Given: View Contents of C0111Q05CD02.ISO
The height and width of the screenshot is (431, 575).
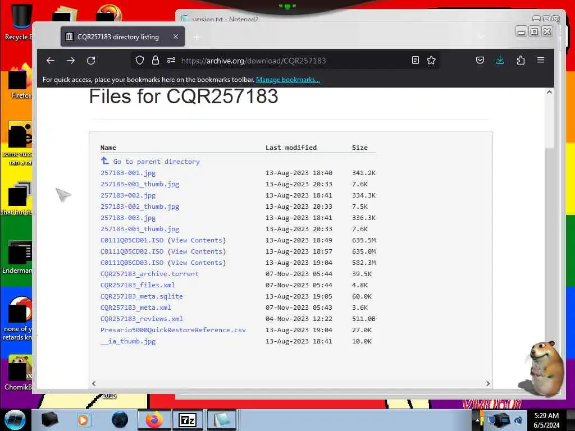Looking at the screenshot, I should (197, 251).
